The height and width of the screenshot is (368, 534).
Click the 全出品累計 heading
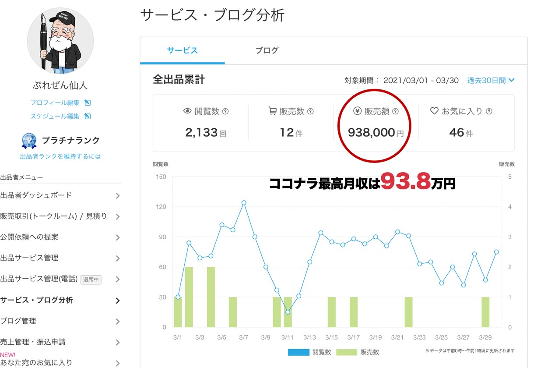point(179,80)
